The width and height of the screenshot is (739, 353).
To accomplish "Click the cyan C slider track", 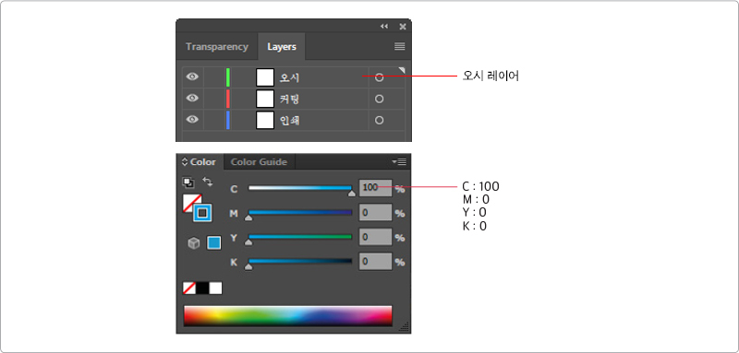I will (300, 188).
